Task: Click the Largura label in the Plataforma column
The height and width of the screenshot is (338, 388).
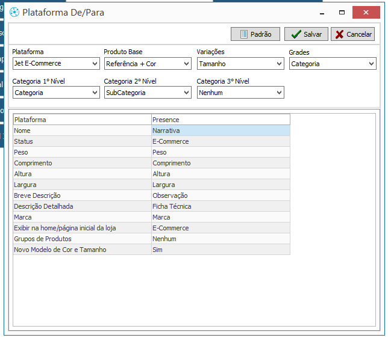Action: tap(83, 185)
